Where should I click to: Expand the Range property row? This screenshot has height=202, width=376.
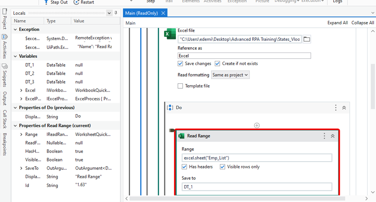pyautogui.click(x=21, y=135)
